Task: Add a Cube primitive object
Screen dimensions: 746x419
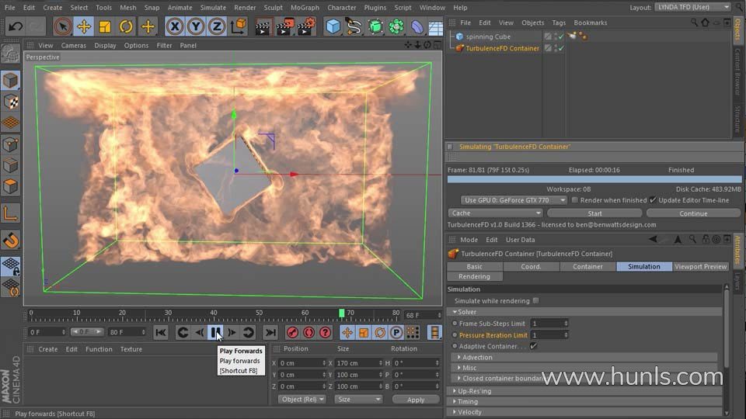Action: [x=333, y=26]
